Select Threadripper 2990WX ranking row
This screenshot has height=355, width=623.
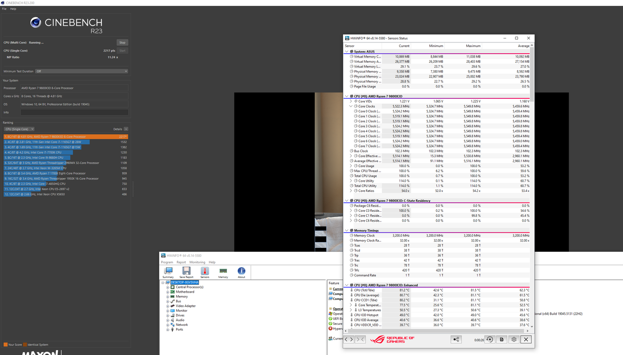(x=66, y=163)
